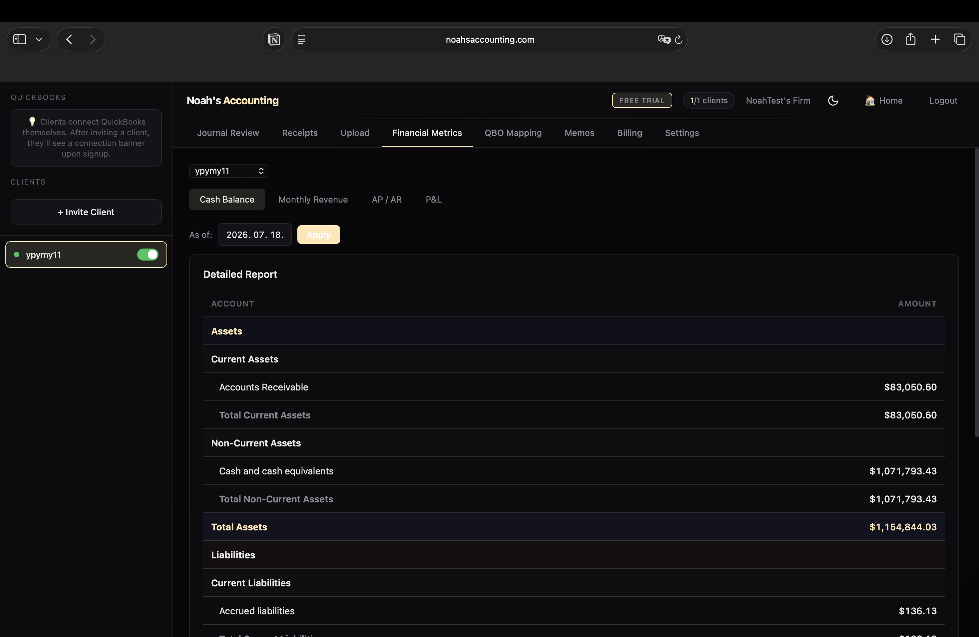Go to Home link
The width and height of the screenshot is (979, 637).
pyautogui.click(x=883, y=100)
